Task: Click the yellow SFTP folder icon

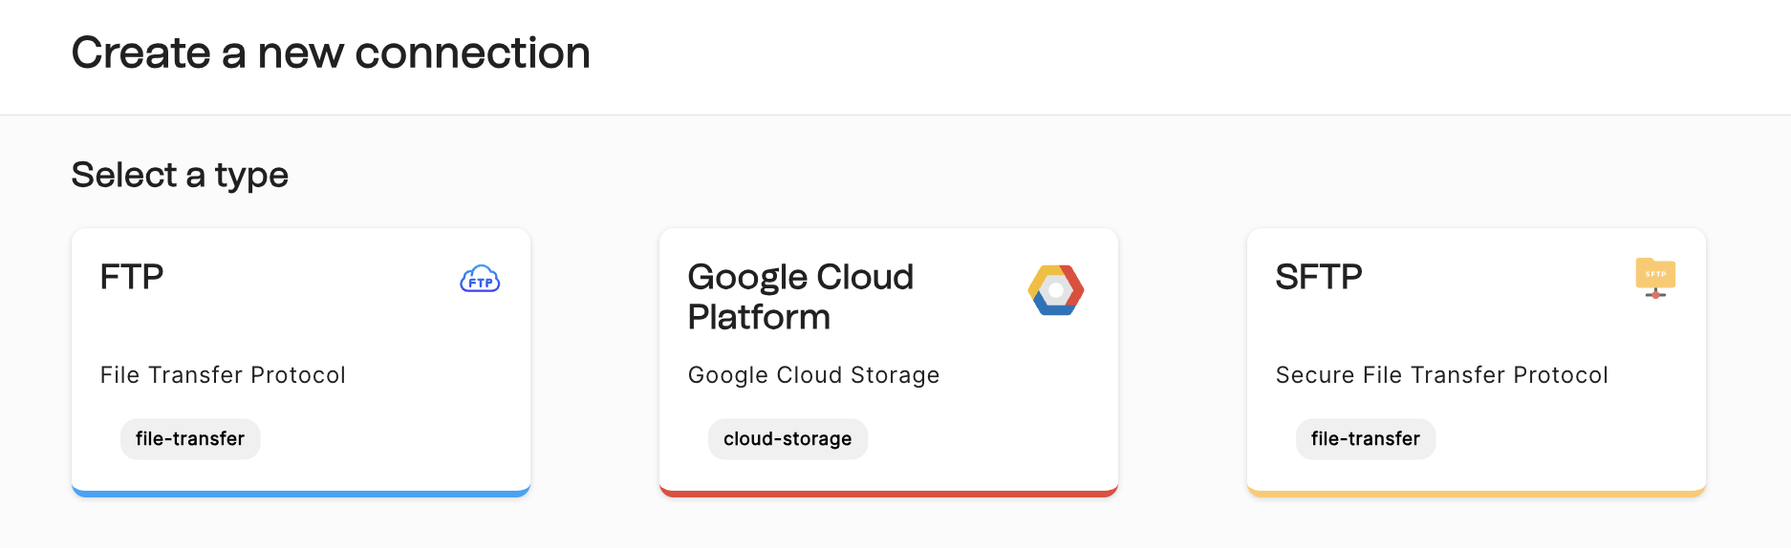Action: pos(1655,278)
